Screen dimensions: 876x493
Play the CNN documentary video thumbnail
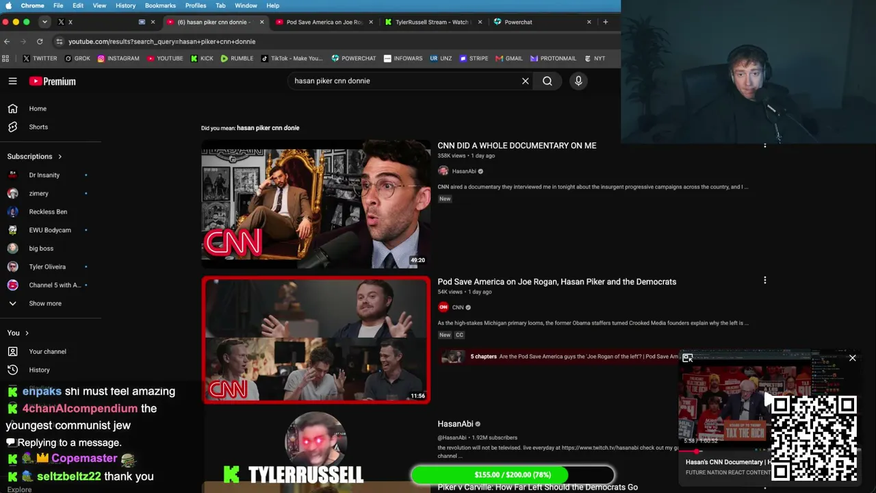click(315, 204)
